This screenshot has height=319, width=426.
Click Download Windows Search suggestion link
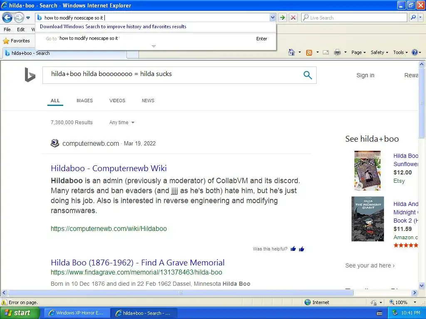point(113,27)
